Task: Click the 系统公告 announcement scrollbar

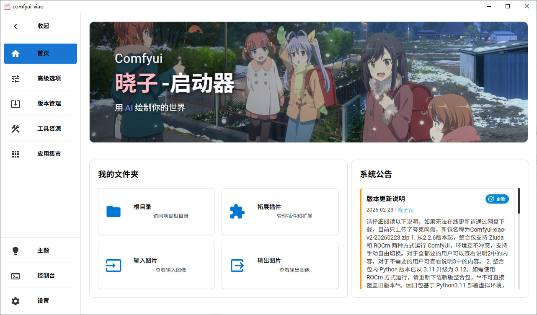Action: pos(519,201)
